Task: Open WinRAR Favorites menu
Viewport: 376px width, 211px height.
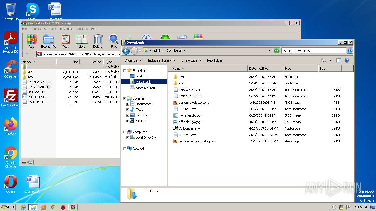Action: 67,29
